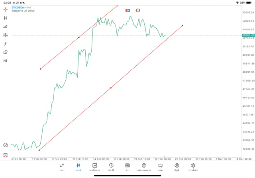Select the lower trendline's middle anchor point
The width and height of the screenshot is (255, 178).
(x=111, y=88)
